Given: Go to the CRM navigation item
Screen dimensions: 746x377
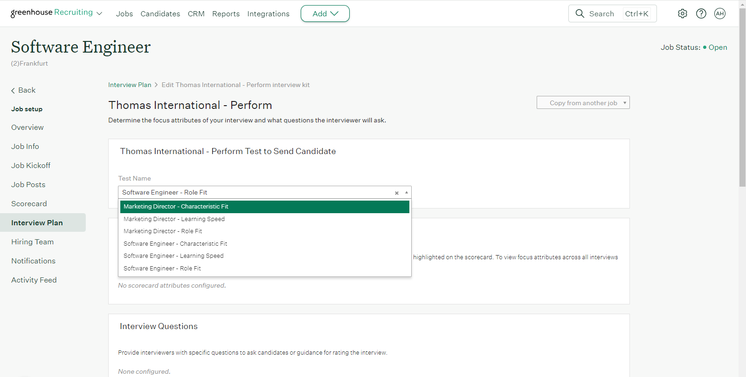Looking at the screenshot, I should 196,13.
